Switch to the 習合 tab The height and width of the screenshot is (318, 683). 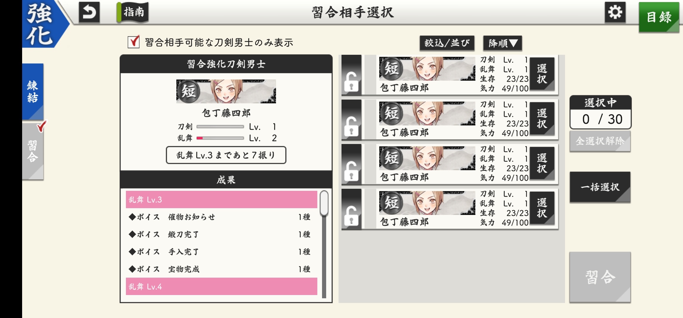coord(33,151)
